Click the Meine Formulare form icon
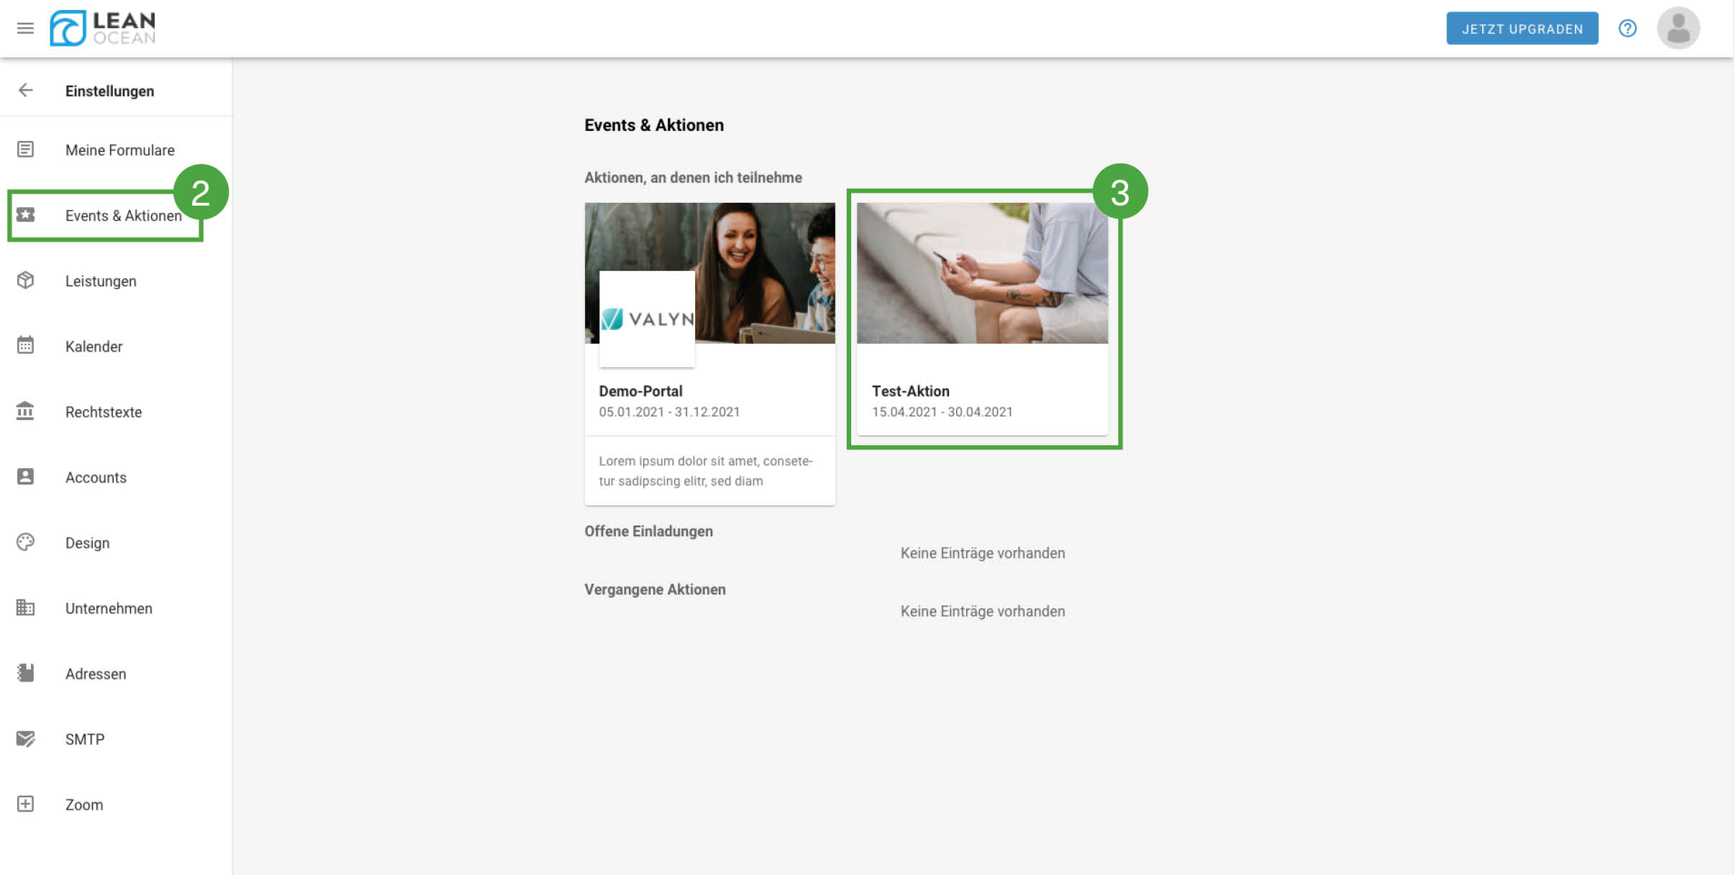The image size is (1734, 875). click(x=25, y=150)
